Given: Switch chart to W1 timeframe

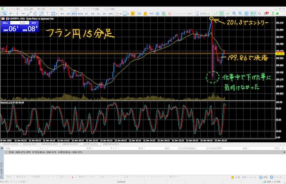Looking at the screenshot, I should pos(104,14).
